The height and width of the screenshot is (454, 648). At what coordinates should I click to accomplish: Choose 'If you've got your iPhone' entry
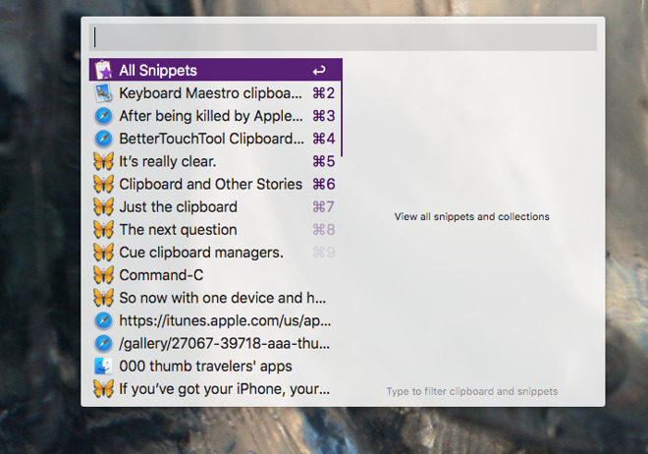click(x=224, y=388)
